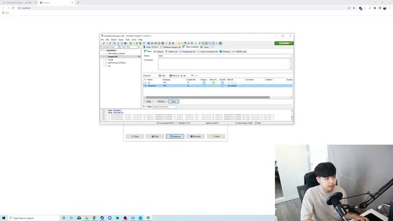
Task: Open the CREATE code sub-tab
Action: pos(239,52)
